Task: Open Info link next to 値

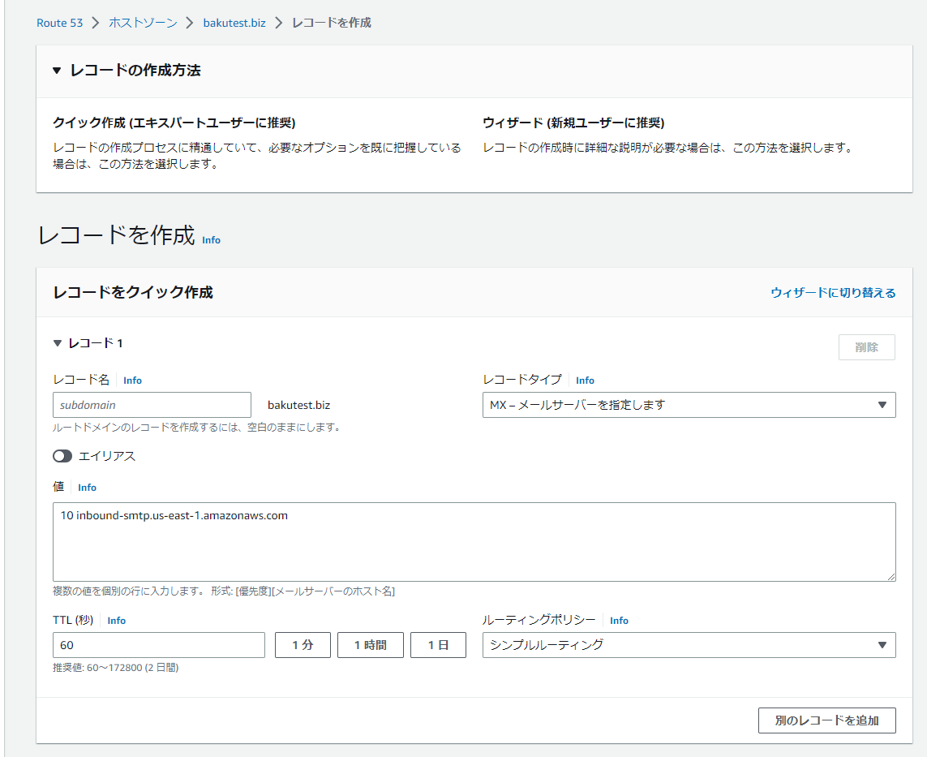Action: (87, 488)
